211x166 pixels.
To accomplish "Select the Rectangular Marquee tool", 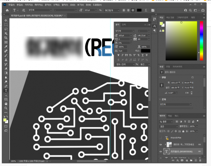I will coord(6,25).
